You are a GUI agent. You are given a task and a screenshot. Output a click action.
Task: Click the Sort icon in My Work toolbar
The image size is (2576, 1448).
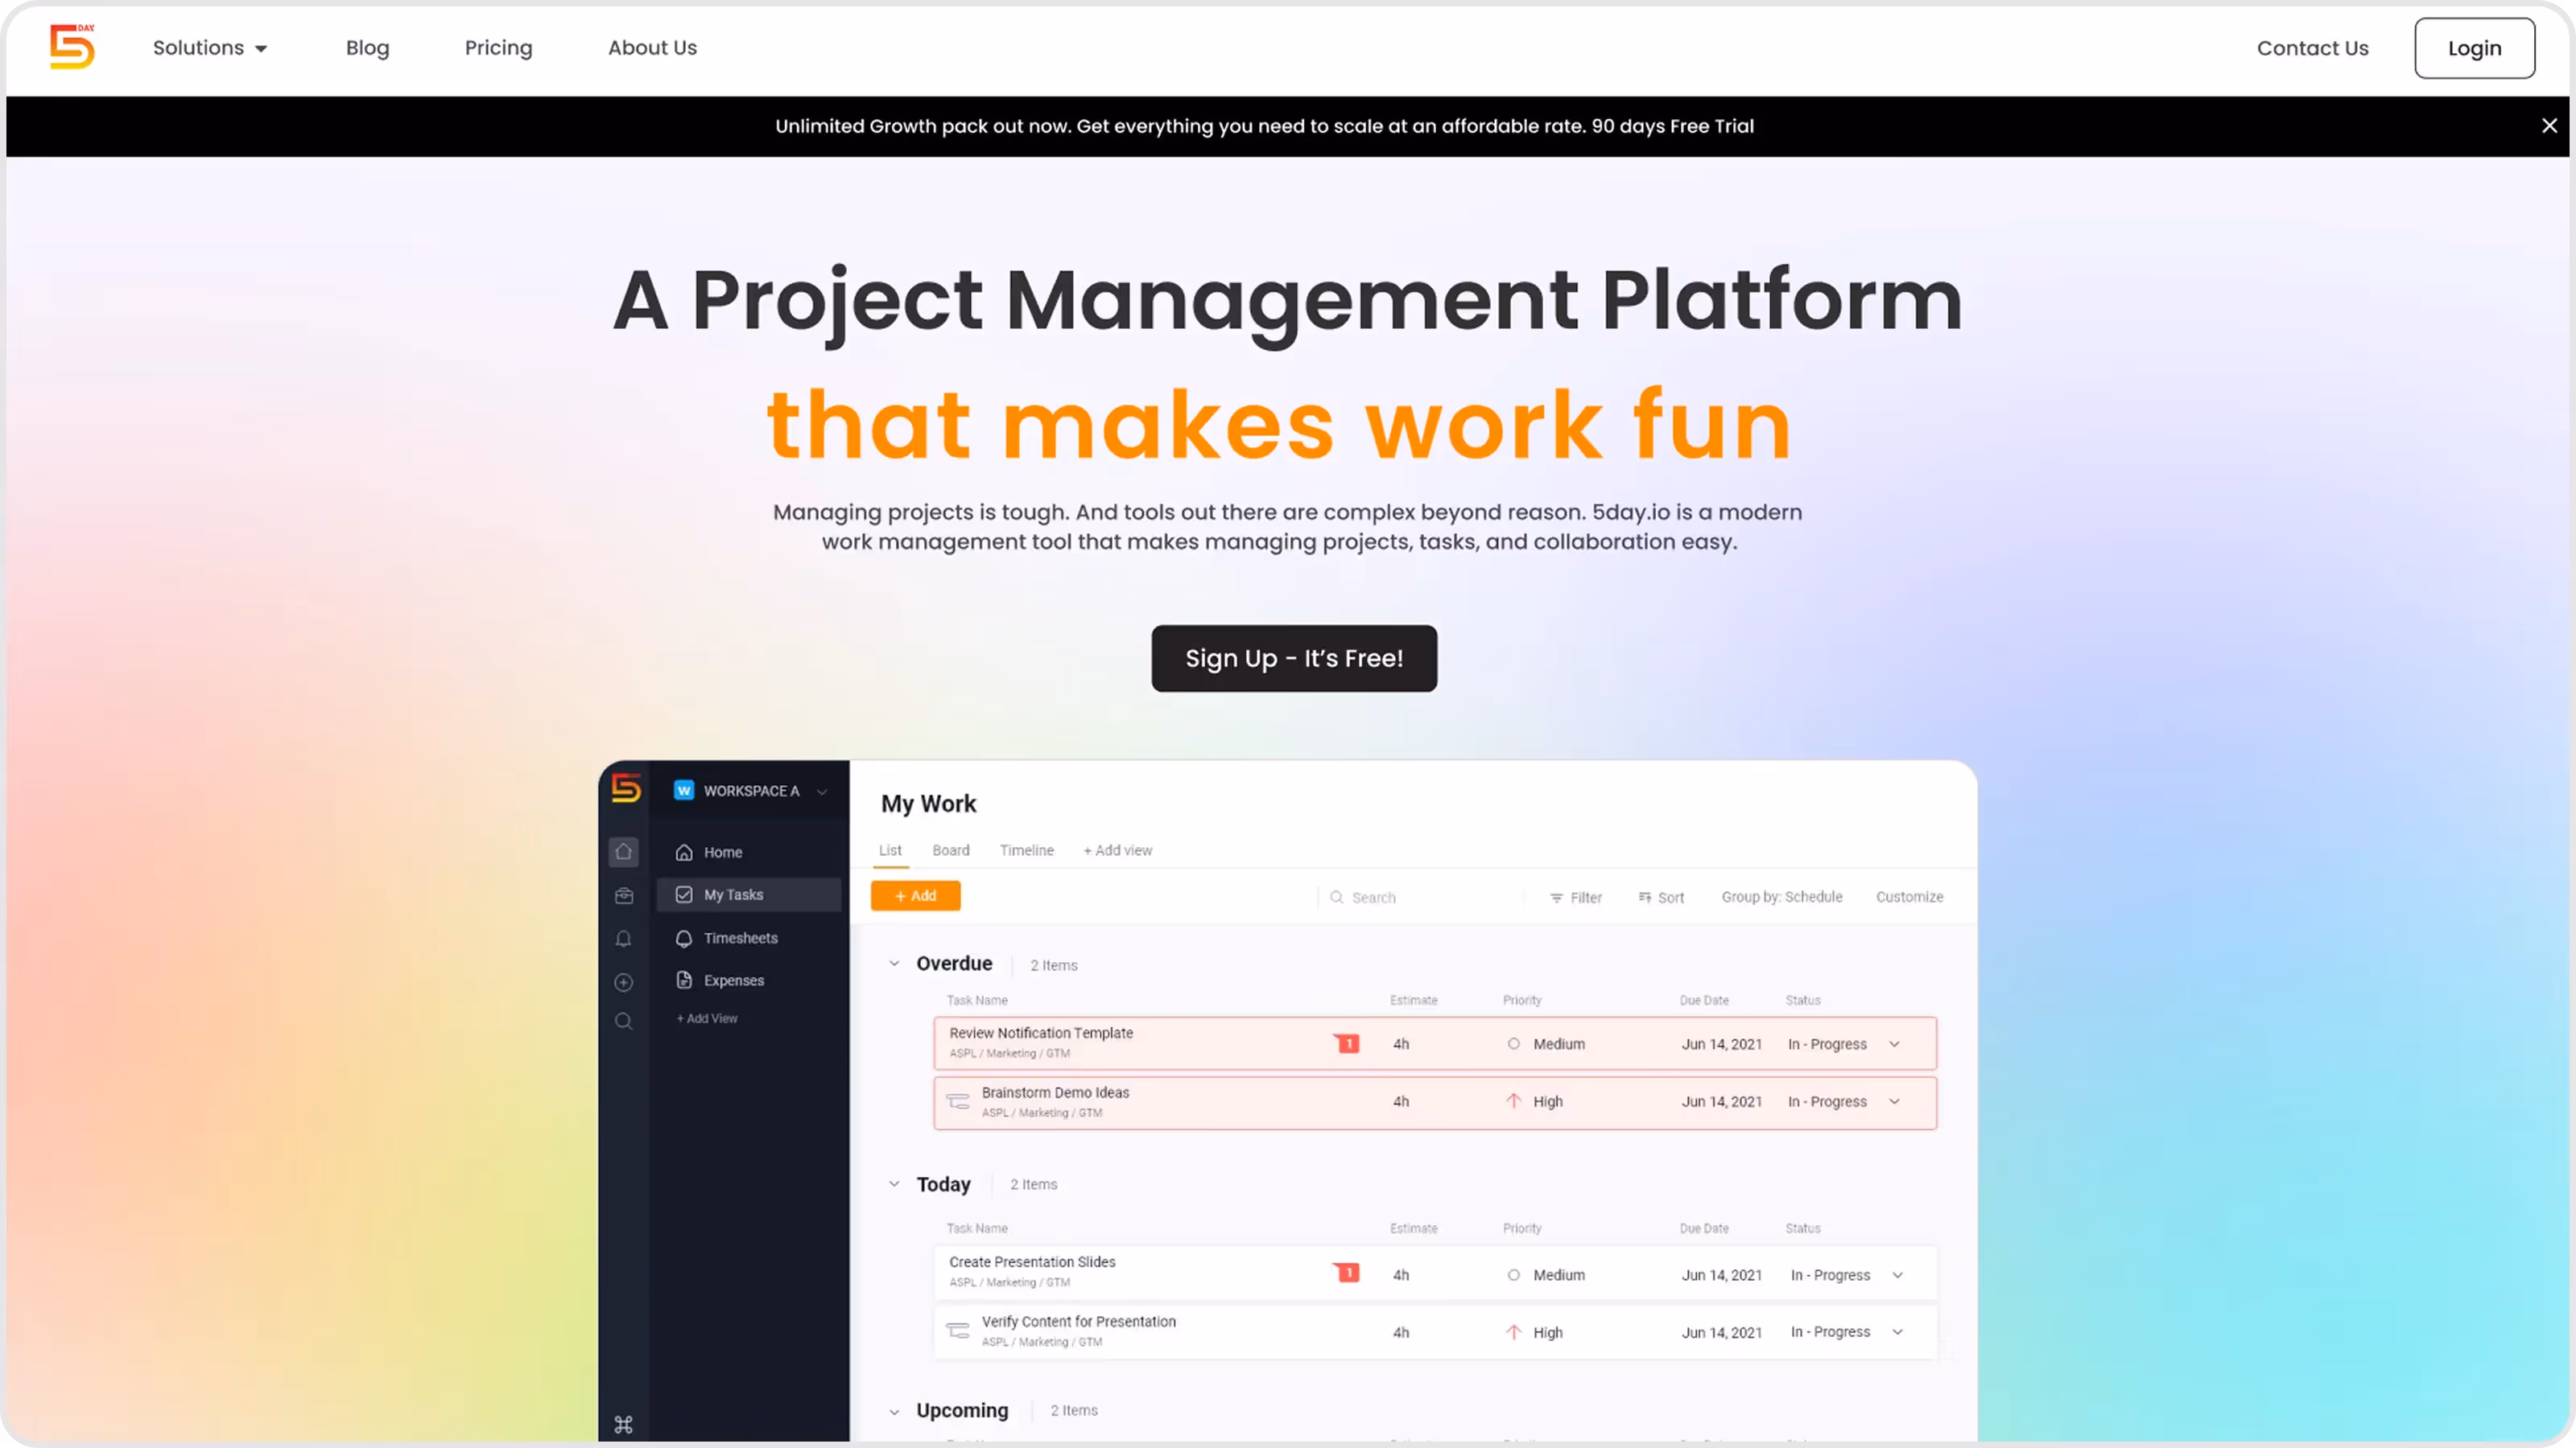click(x=1645, y=898)
